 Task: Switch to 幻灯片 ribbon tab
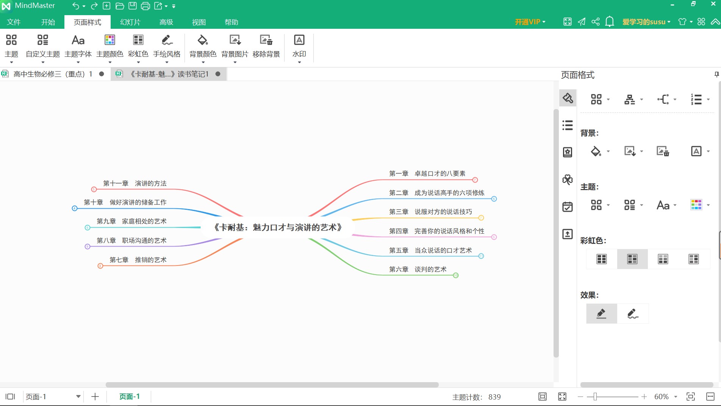click(130, 22)
